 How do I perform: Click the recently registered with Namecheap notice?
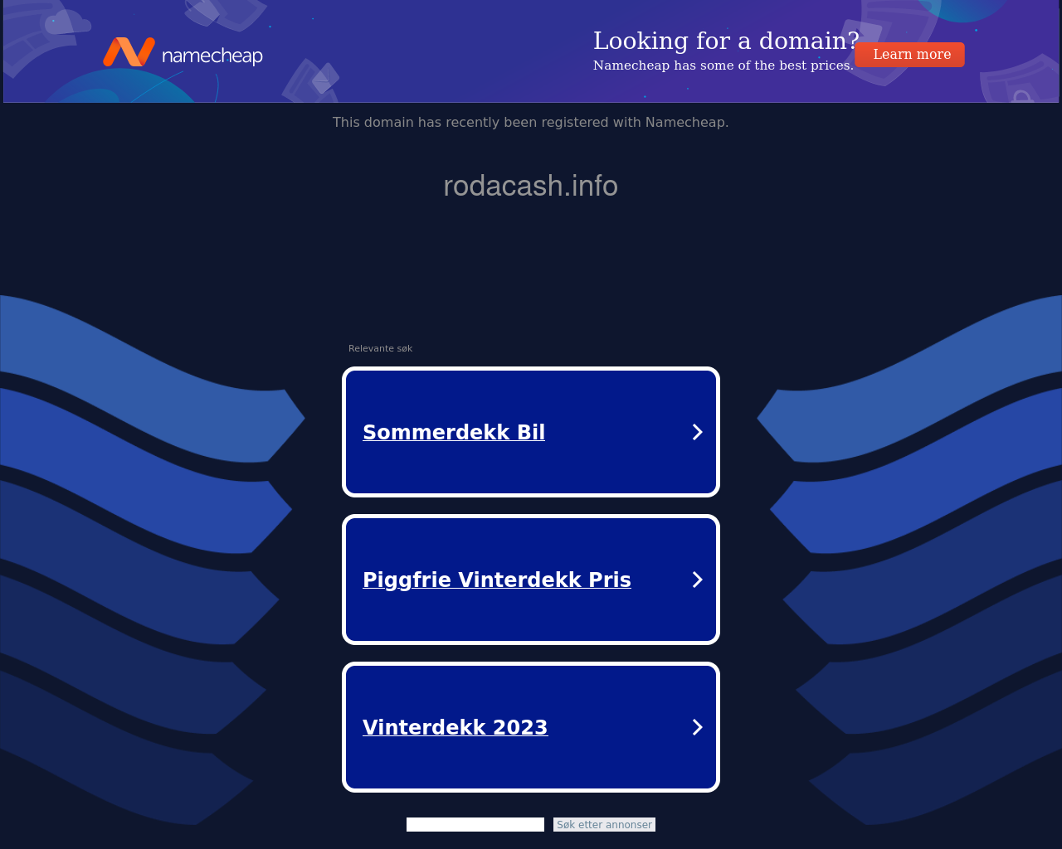point(531,122)
